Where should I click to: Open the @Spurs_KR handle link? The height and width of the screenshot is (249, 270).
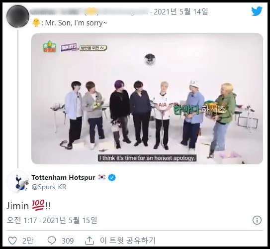49,187
